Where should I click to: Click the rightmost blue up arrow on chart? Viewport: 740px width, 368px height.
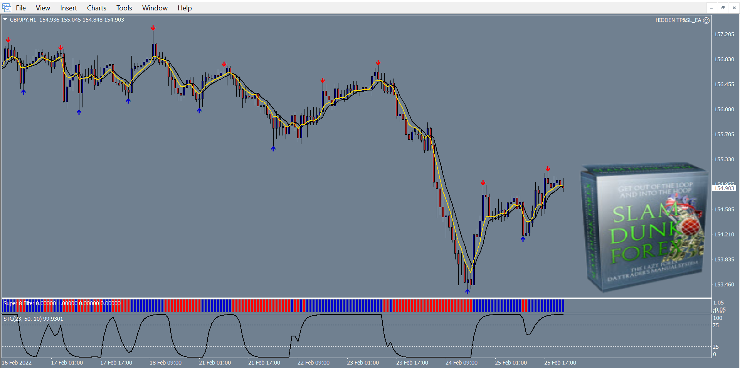pos(523,239)
